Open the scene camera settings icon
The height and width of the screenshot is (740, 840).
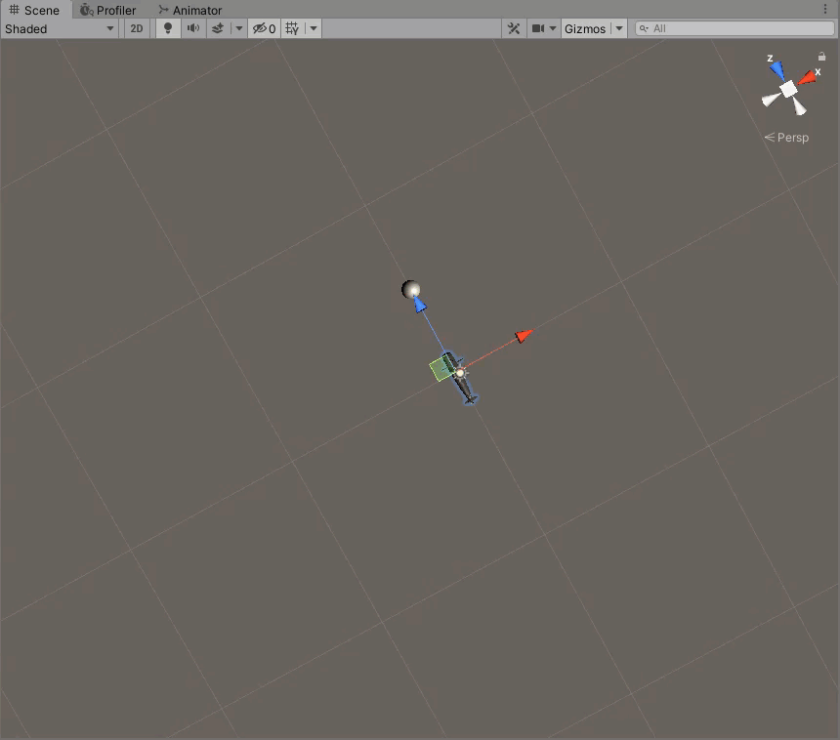pyautogui.click(x=538, y=29)
